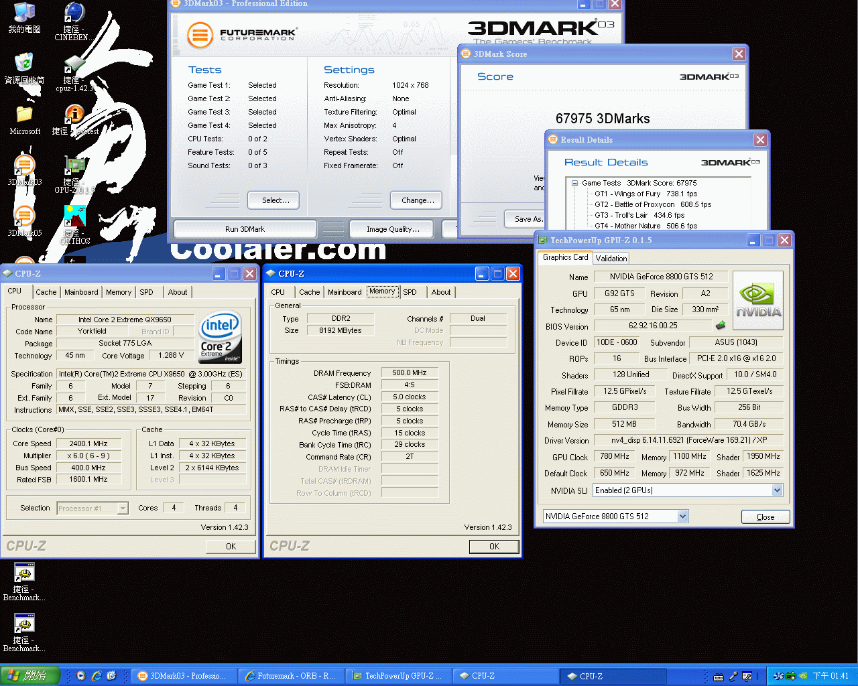Launch the CINEBENCH shortcut on the desktop
The width and height of the screenshot is (858, 686).
click(x=74, y=21)
